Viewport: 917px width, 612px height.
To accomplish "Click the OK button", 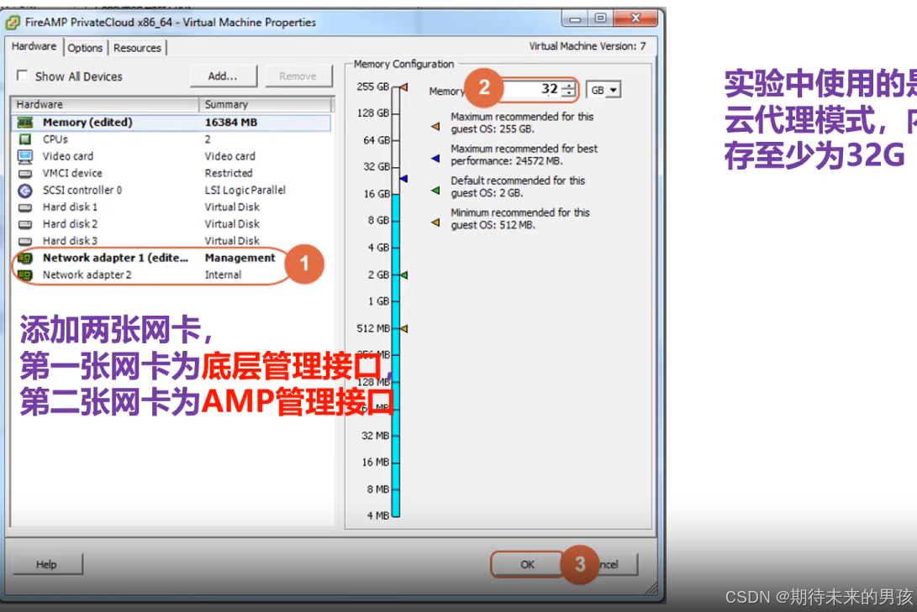I will 527,564.
